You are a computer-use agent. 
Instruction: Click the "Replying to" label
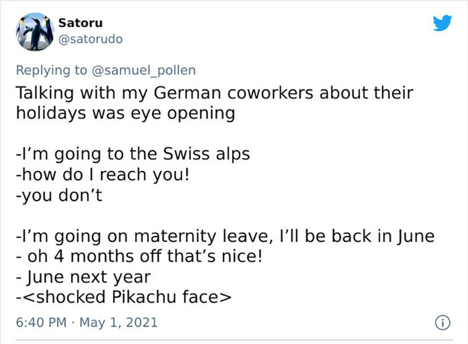(x=51, y=70)
